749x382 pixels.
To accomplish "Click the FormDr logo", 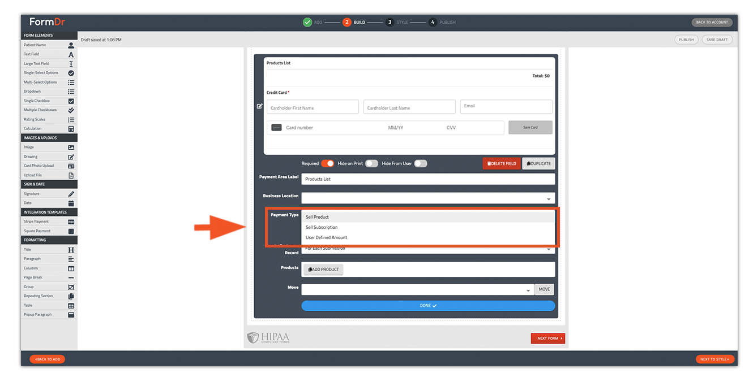I will (x=49, y=22).
